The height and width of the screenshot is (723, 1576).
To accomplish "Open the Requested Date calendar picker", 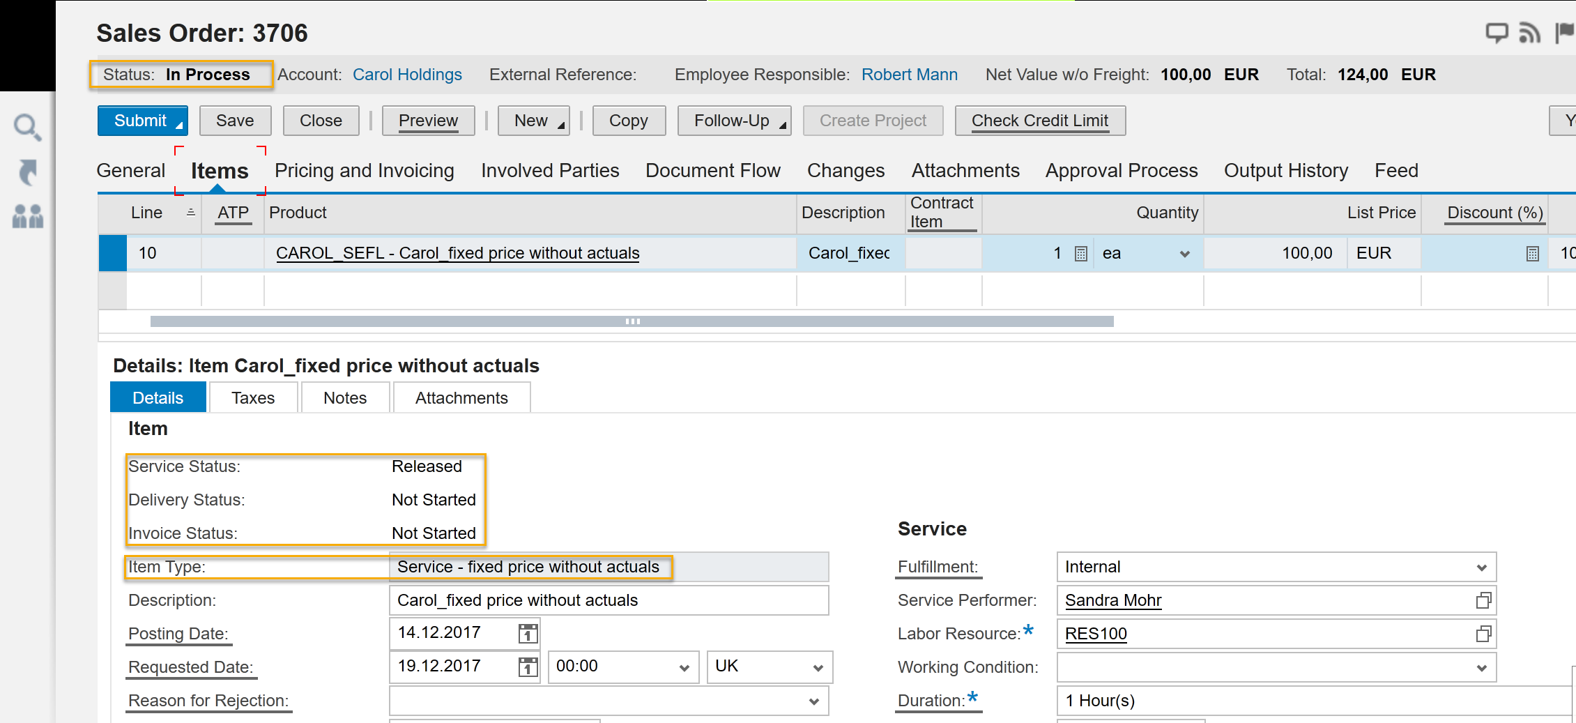I will [528, 667].
